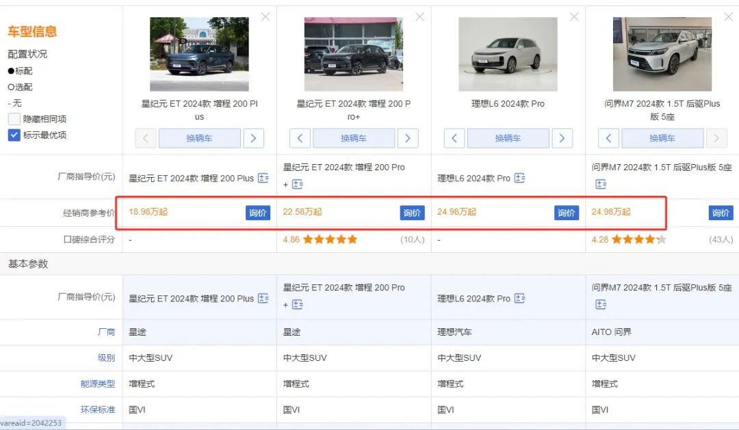This screenshot has width=739, height=430.
Task: Click 询价 in the 问界M7 column
Action: pos(721,213)
